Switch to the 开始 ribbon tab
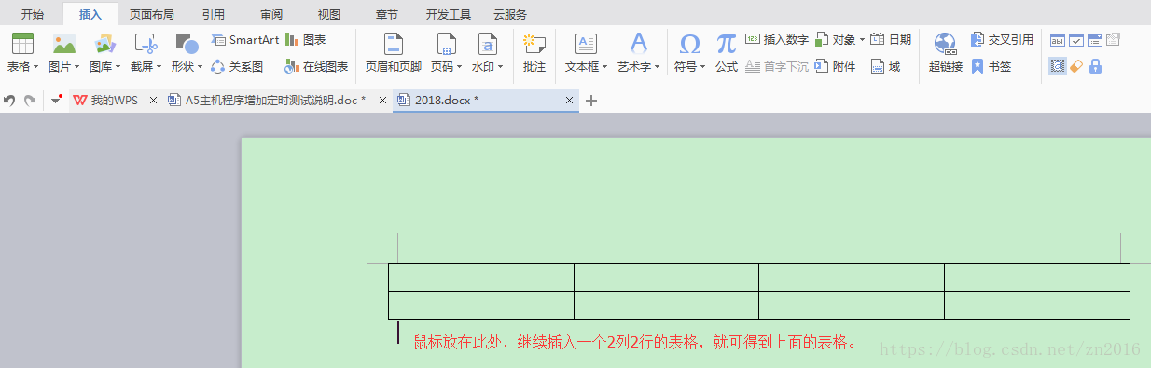The width and height of the screenshot is (1151, 368). [x=33, y=14]
